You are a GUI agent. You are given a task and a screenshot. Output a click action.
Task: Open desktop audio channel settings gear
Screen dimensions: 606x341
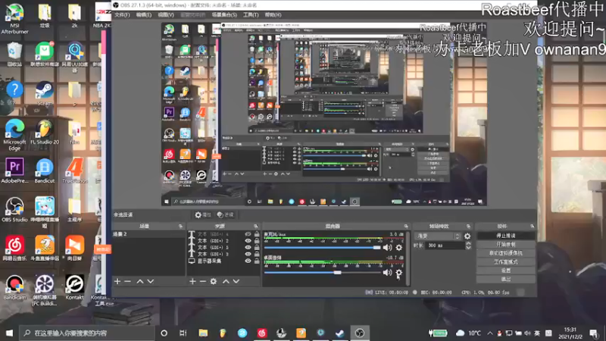(x=399, y=273)
